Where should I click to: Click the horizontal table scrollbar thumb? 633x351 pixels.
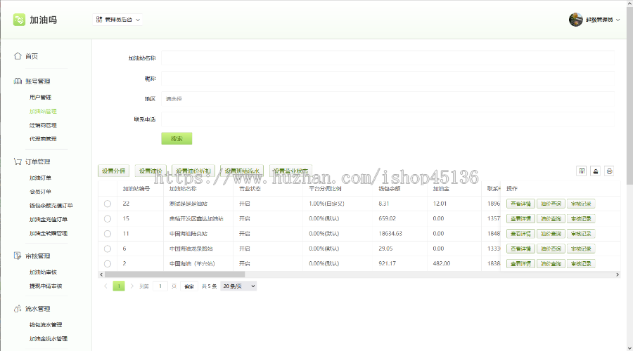point(175,274)
